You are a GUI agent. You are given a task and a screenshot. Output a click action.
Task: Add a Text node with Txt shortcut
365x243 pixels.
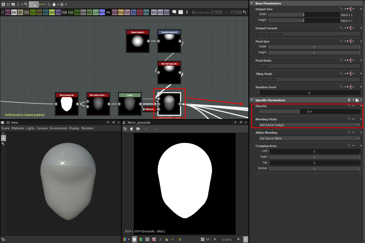click(127, 12)
